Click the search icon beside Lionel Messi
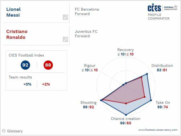 pyautogui.click(x=65, y=17)
